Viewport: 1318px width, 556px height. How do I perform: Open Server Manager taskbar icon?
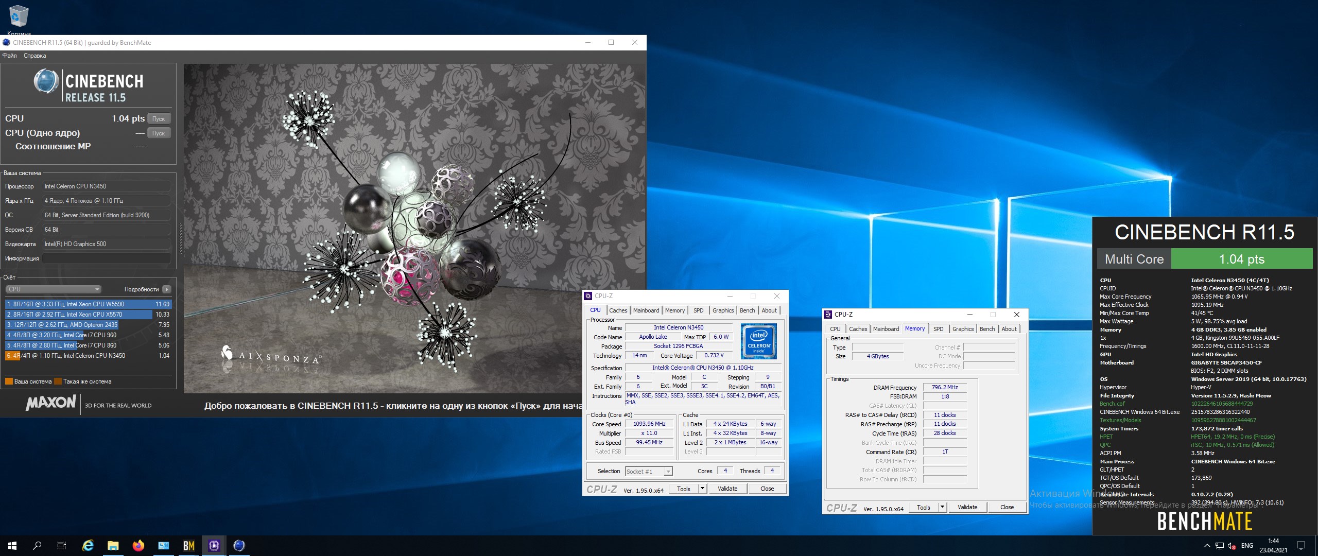(x=164, y=546)
